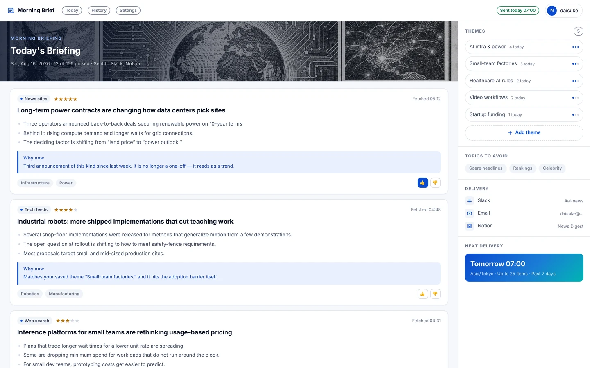The image size is (590, 368).
Task: Click the four-star rating on Tech feeds article
Action: tap(66, 210)
